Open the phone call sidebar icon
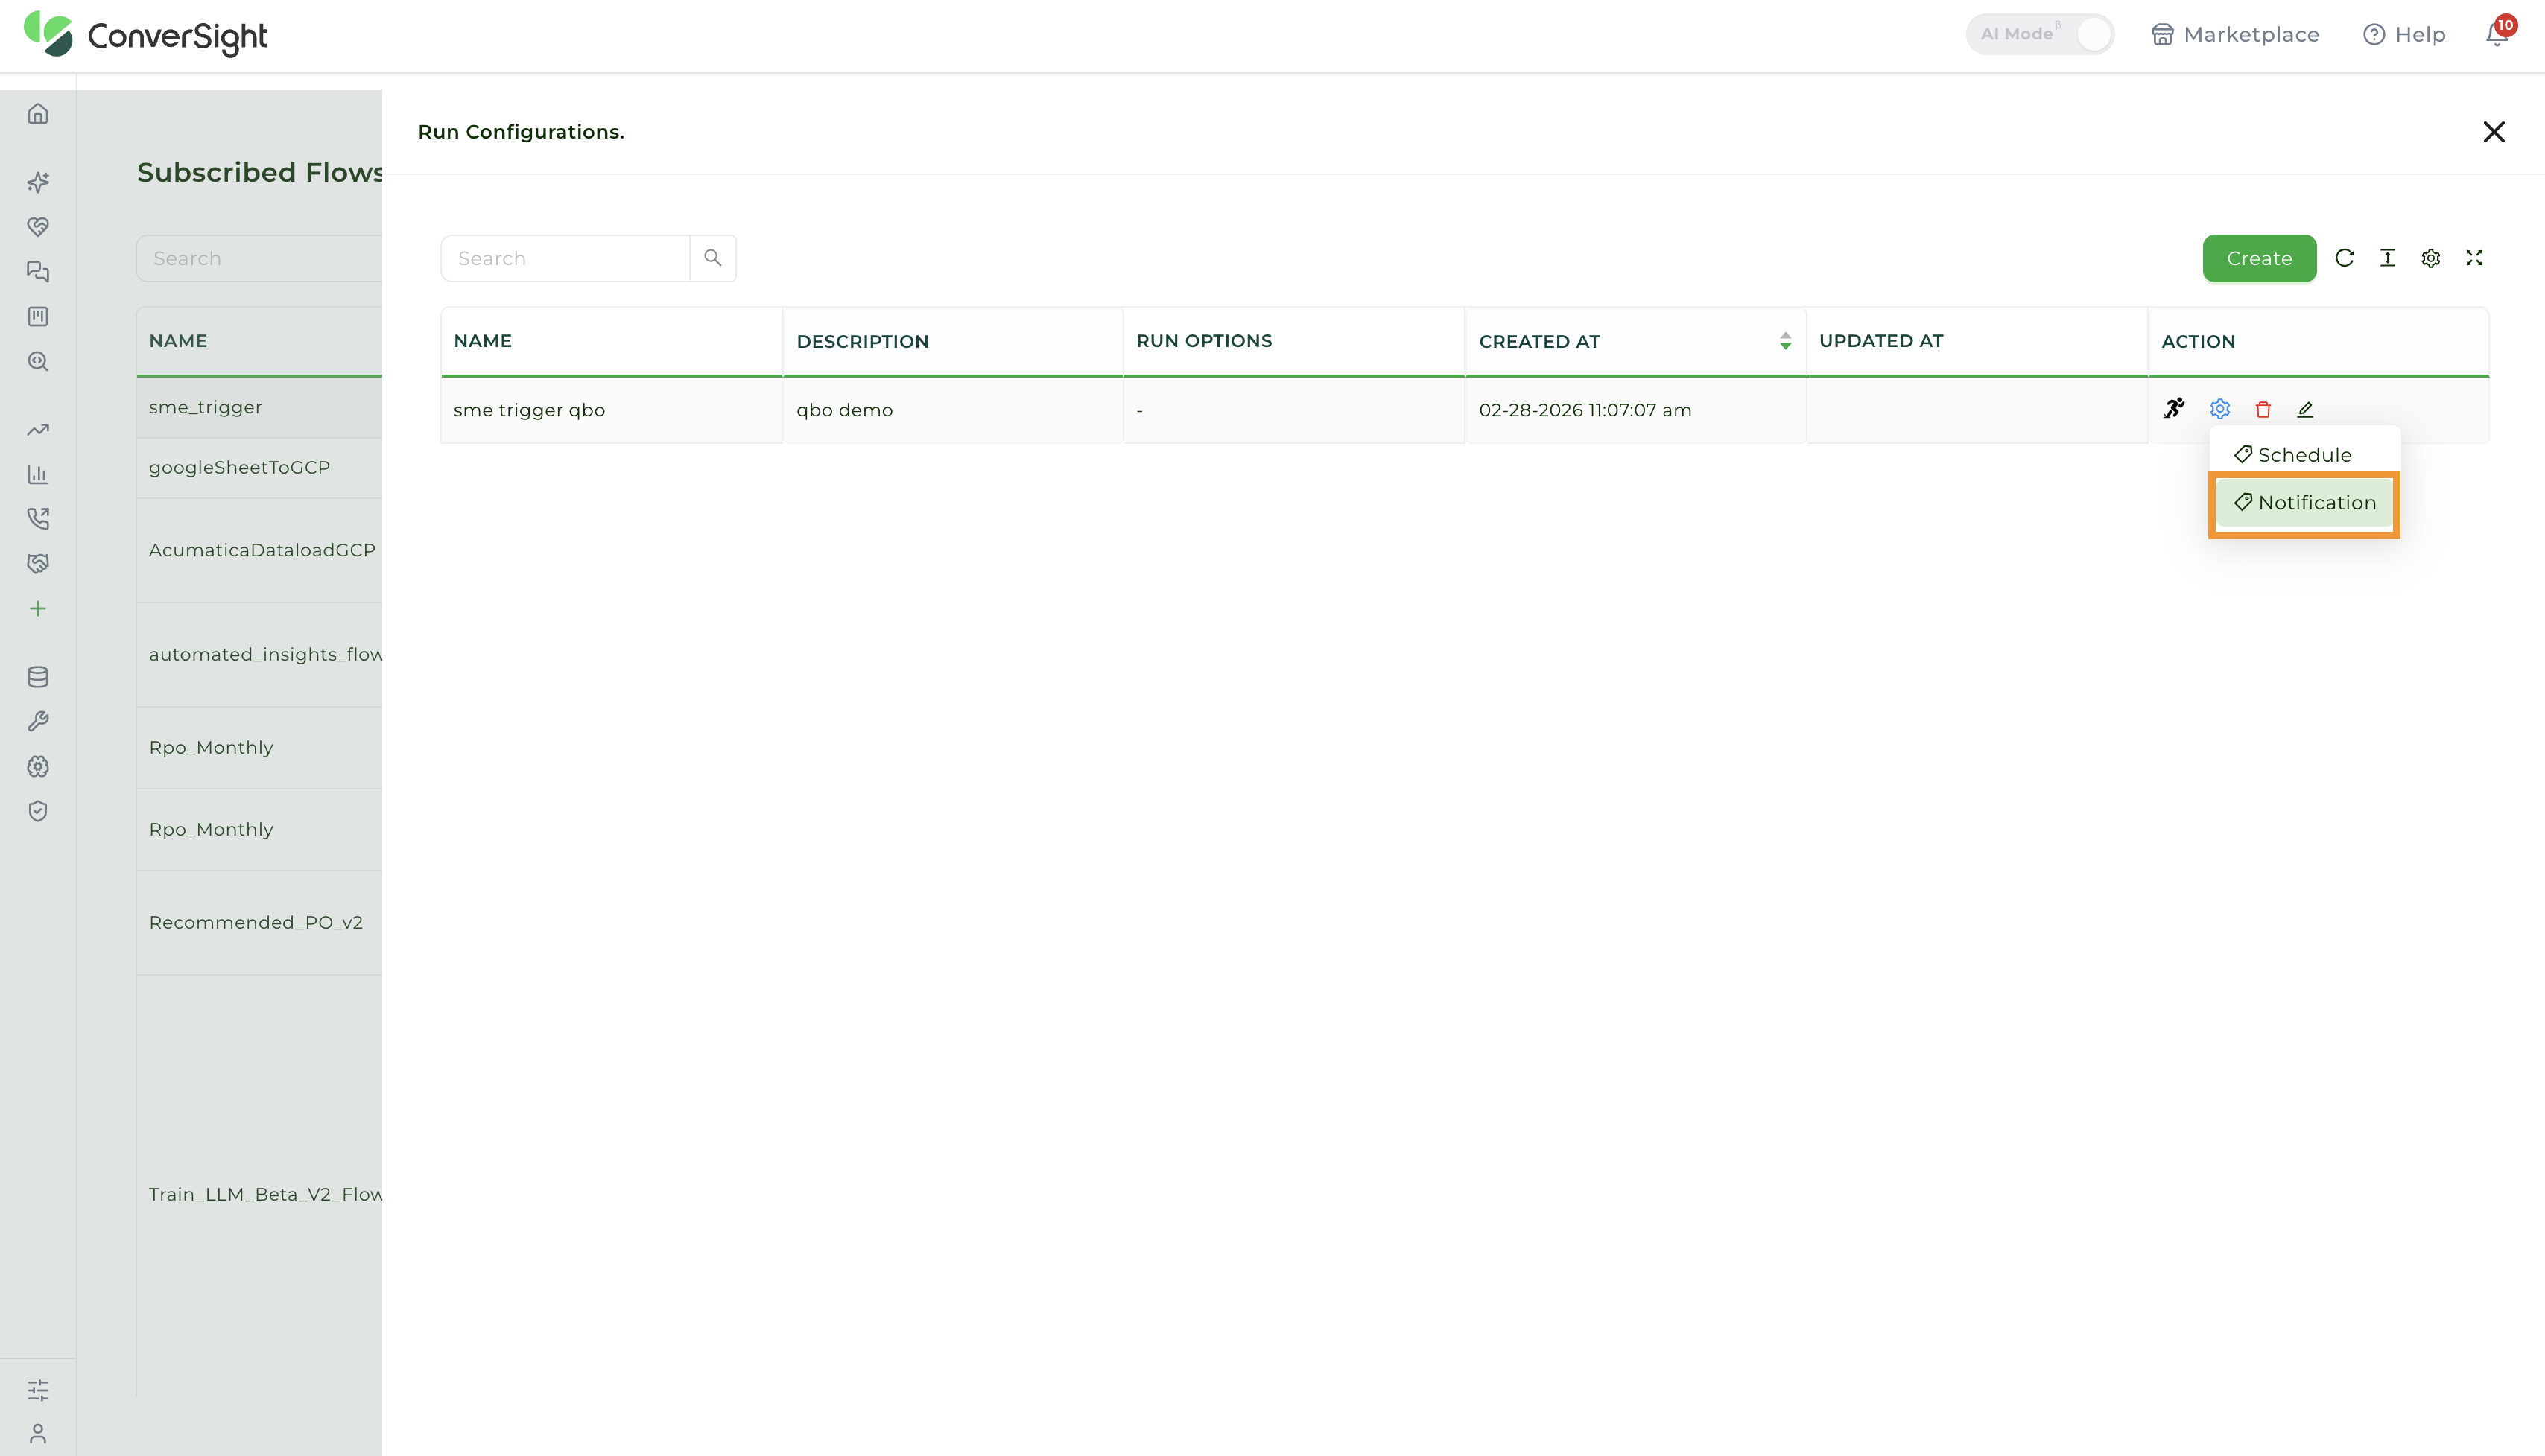This screenshot has width=2545, height=1456. pos(38,519)
